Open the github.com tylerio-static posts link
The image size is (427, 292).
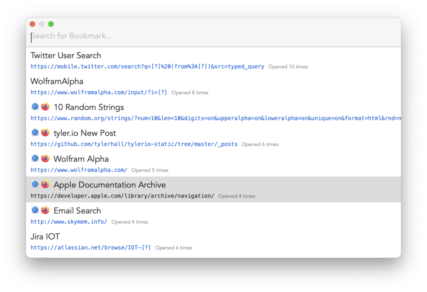[134, 144]
